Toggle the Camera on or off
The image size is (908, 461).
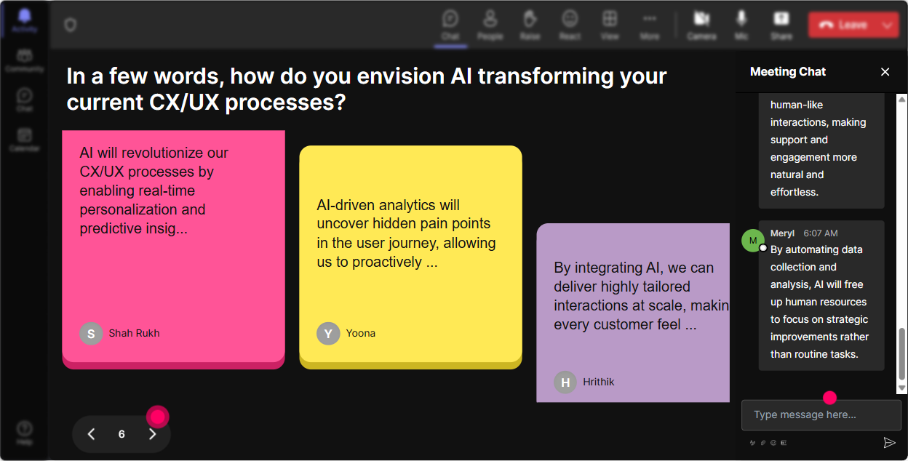[701, 25]
